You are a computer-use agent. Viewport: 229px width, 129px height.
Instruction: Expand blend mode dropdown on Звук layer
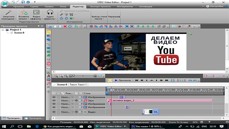tap(73, 101)
